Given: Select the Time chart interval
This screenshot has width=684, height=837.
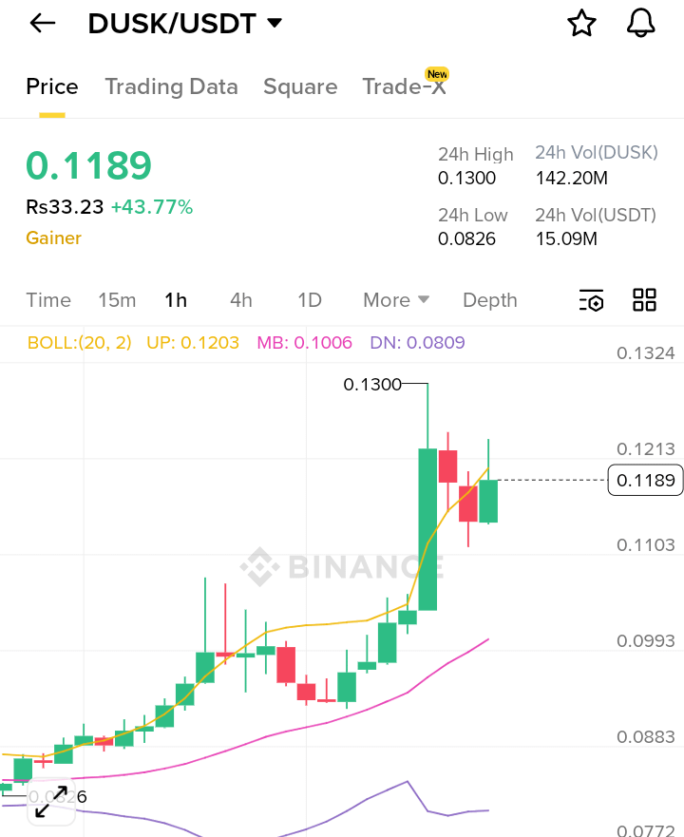Looking at the screenshot, I should click(x=48, y=300).
